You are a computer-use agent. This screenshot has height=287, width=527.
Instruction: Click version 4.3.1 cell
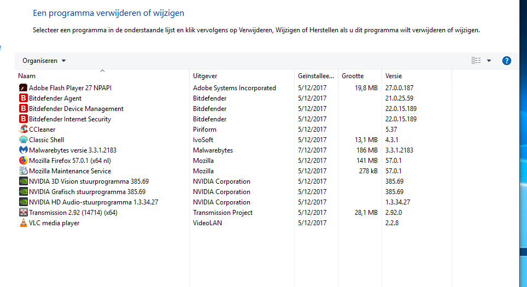(392, 140)
